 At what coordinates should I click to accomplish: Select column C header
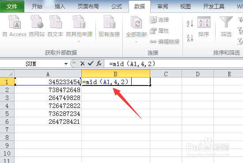(x=166, y=74)
